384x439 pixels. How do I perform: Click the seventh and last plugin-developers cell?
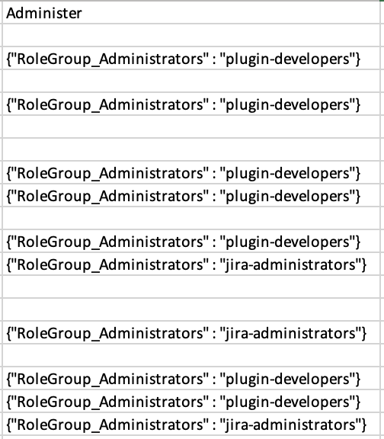191,401
